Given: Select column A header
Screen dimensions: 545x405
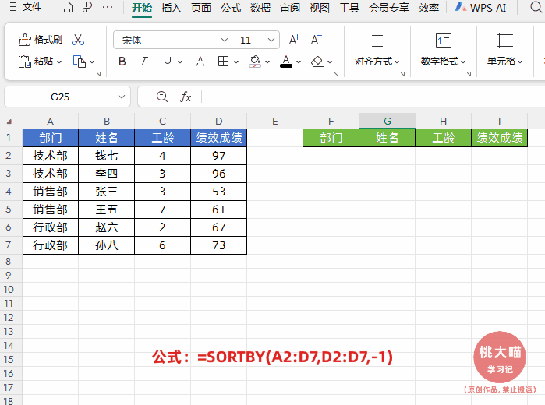Looking at the screenshot, I should (x=51, y=121).
